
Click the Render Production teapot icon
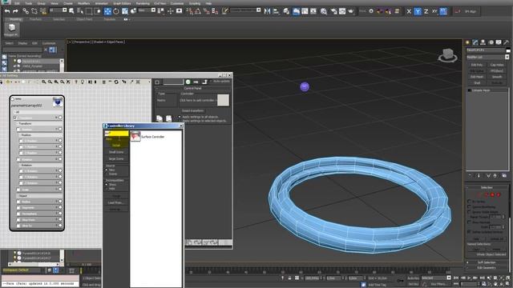351,11
